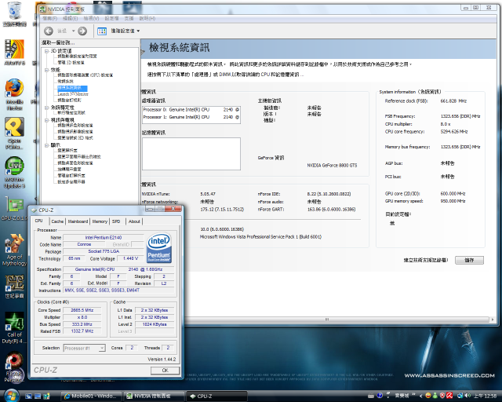502x402 pixels.
Task: Click the Back arrow in NVIDIA toolbar
Action: pos(49,31)
